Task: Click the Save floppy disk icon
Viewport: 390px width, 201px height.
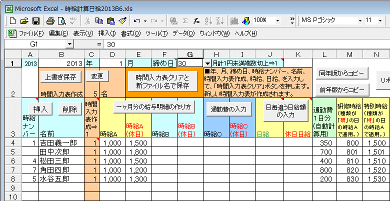Action: 35,20
